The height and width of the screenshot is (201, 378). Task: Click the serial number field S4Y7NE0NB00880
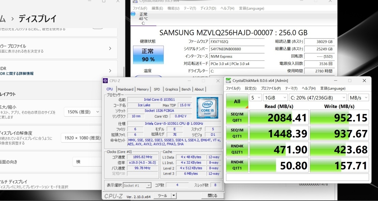tap(237, 49)
